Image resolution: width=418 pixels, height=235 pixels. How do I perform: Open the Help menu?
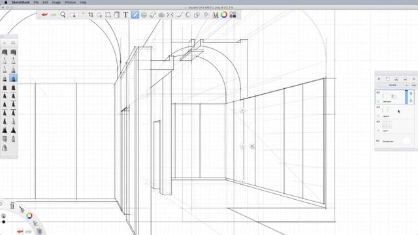tap(83, 3)
